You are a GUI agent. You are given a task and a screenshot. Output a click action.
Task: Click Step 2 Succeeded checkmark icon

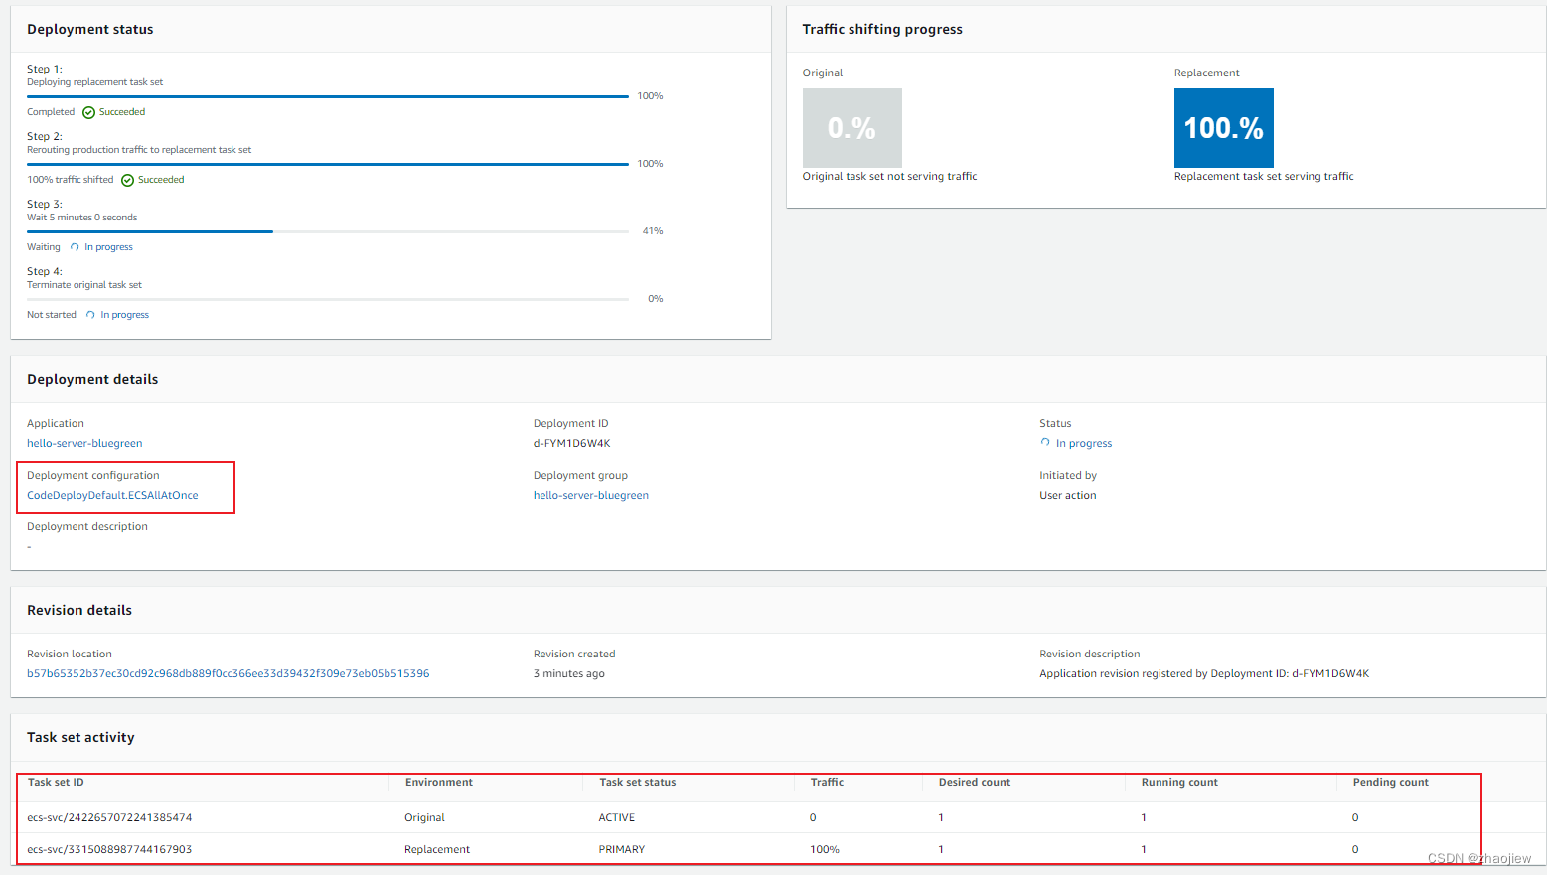tap(127, 180)
